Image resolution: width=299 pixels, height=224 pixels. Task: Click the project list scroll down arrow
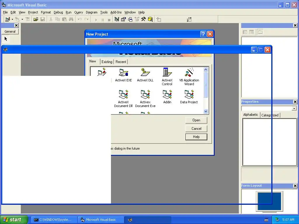pyautogui.click(x=206, y=111)
